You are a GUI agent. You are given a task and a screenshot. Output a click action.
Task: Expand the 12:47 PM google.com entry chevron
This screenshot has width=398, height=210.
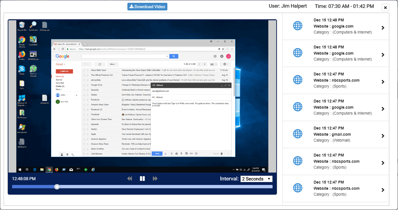point(383,109)
